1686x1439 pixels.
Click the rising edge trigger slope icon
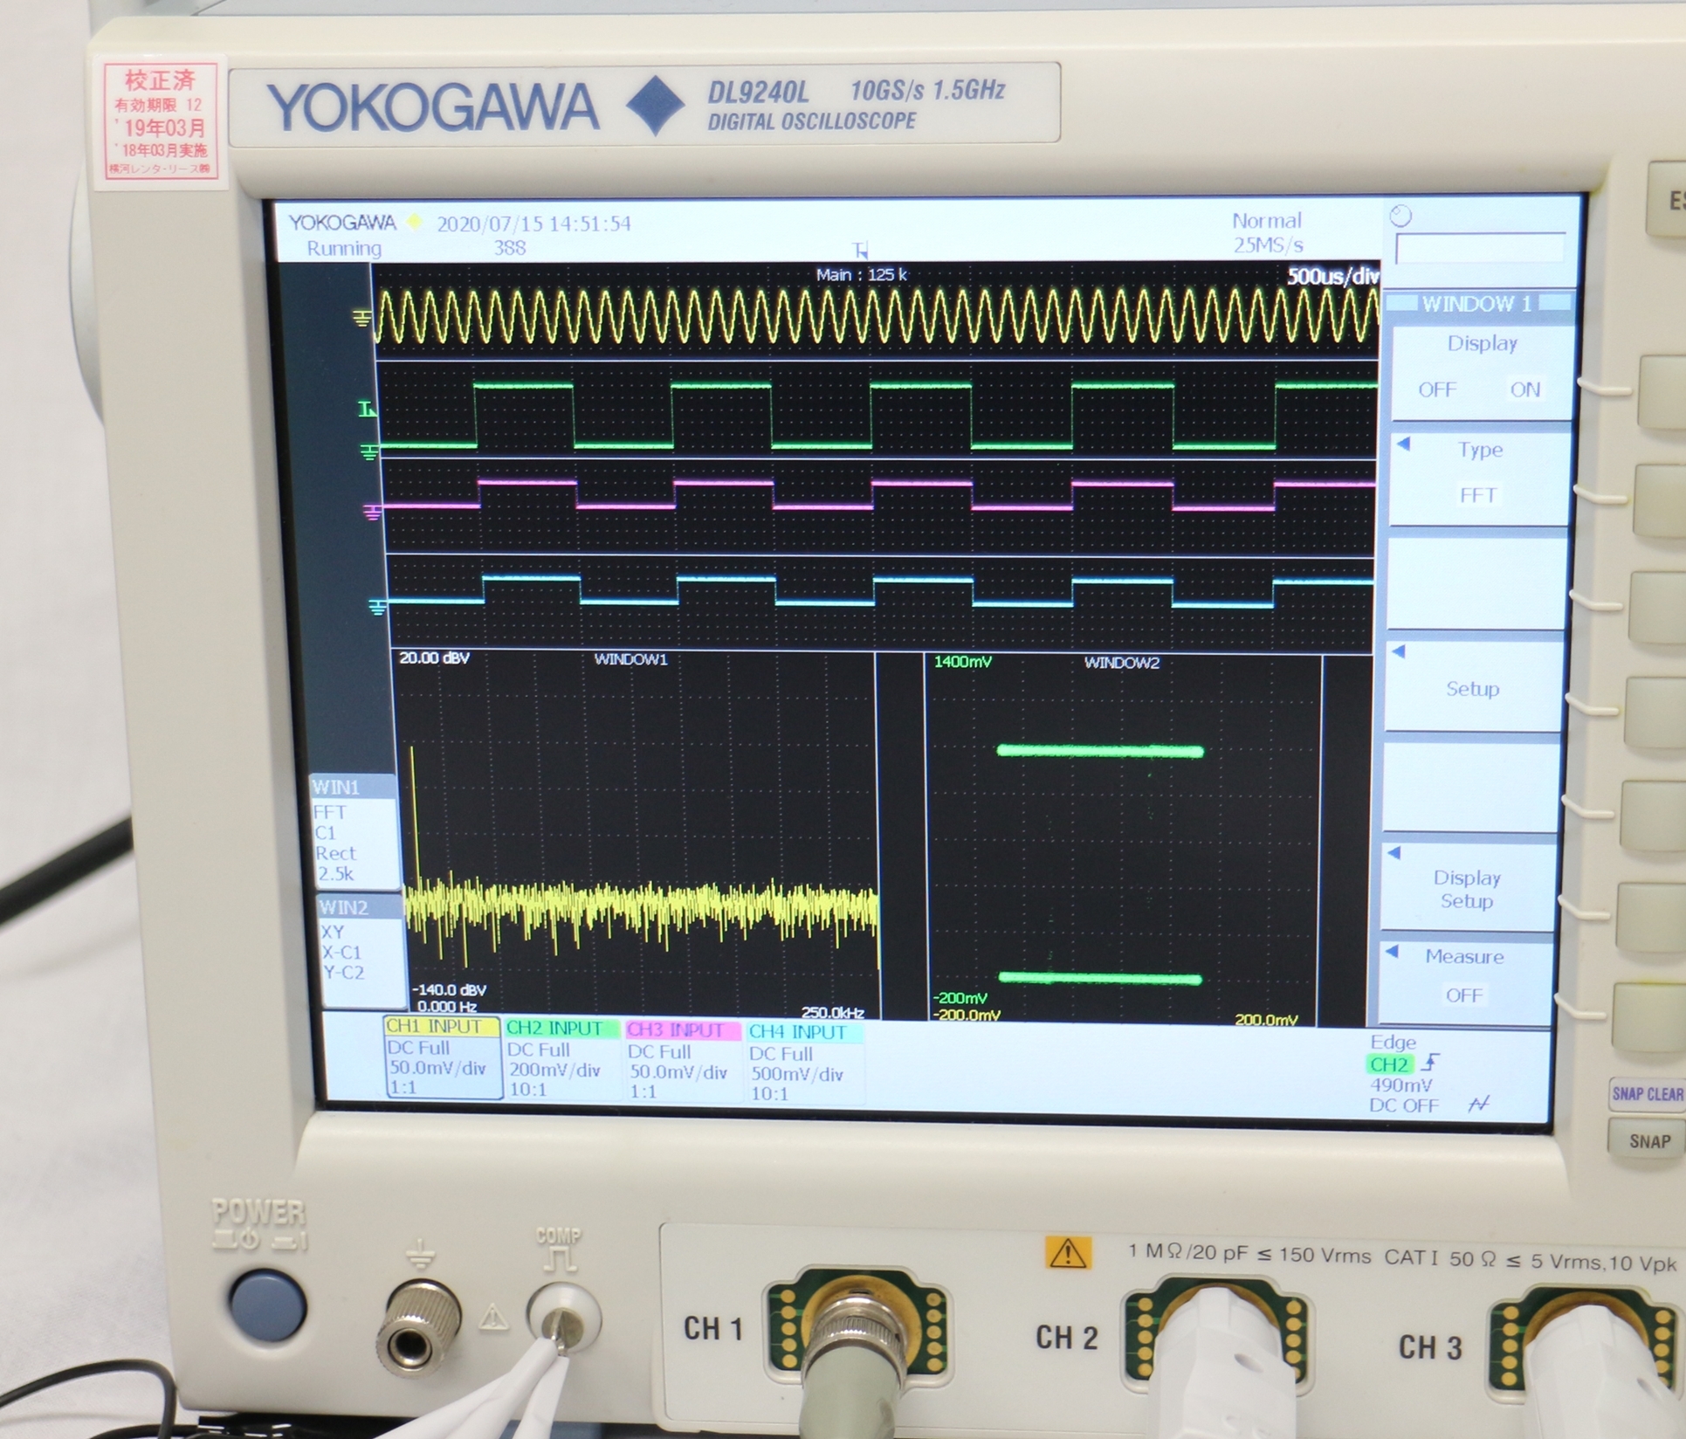1430,1063
